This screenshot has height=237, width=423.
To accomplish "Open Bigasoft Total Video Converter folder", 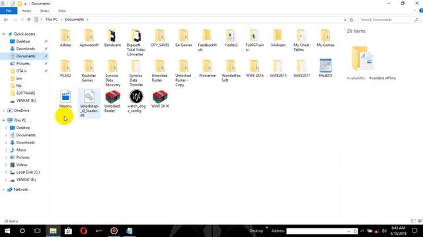I will pos(136,42).
